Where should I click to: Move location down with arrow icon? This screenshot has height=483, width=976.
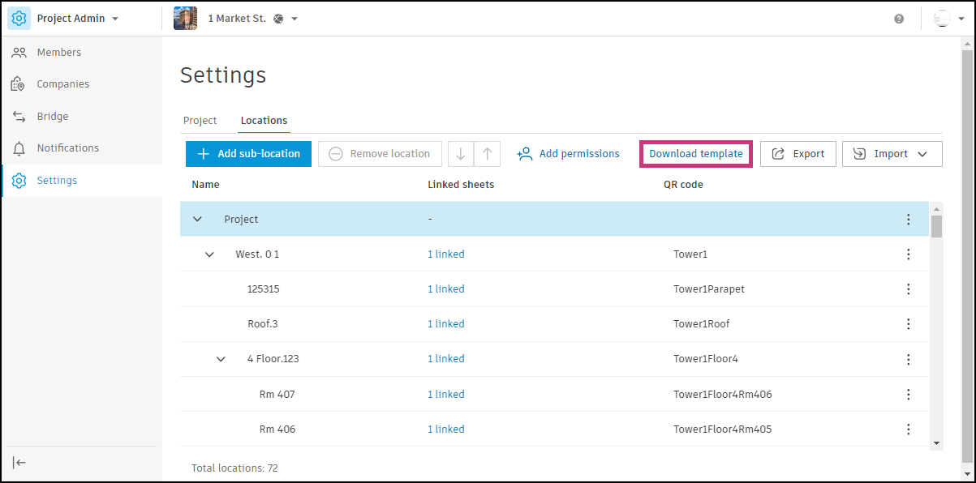[x=461, y=154]
